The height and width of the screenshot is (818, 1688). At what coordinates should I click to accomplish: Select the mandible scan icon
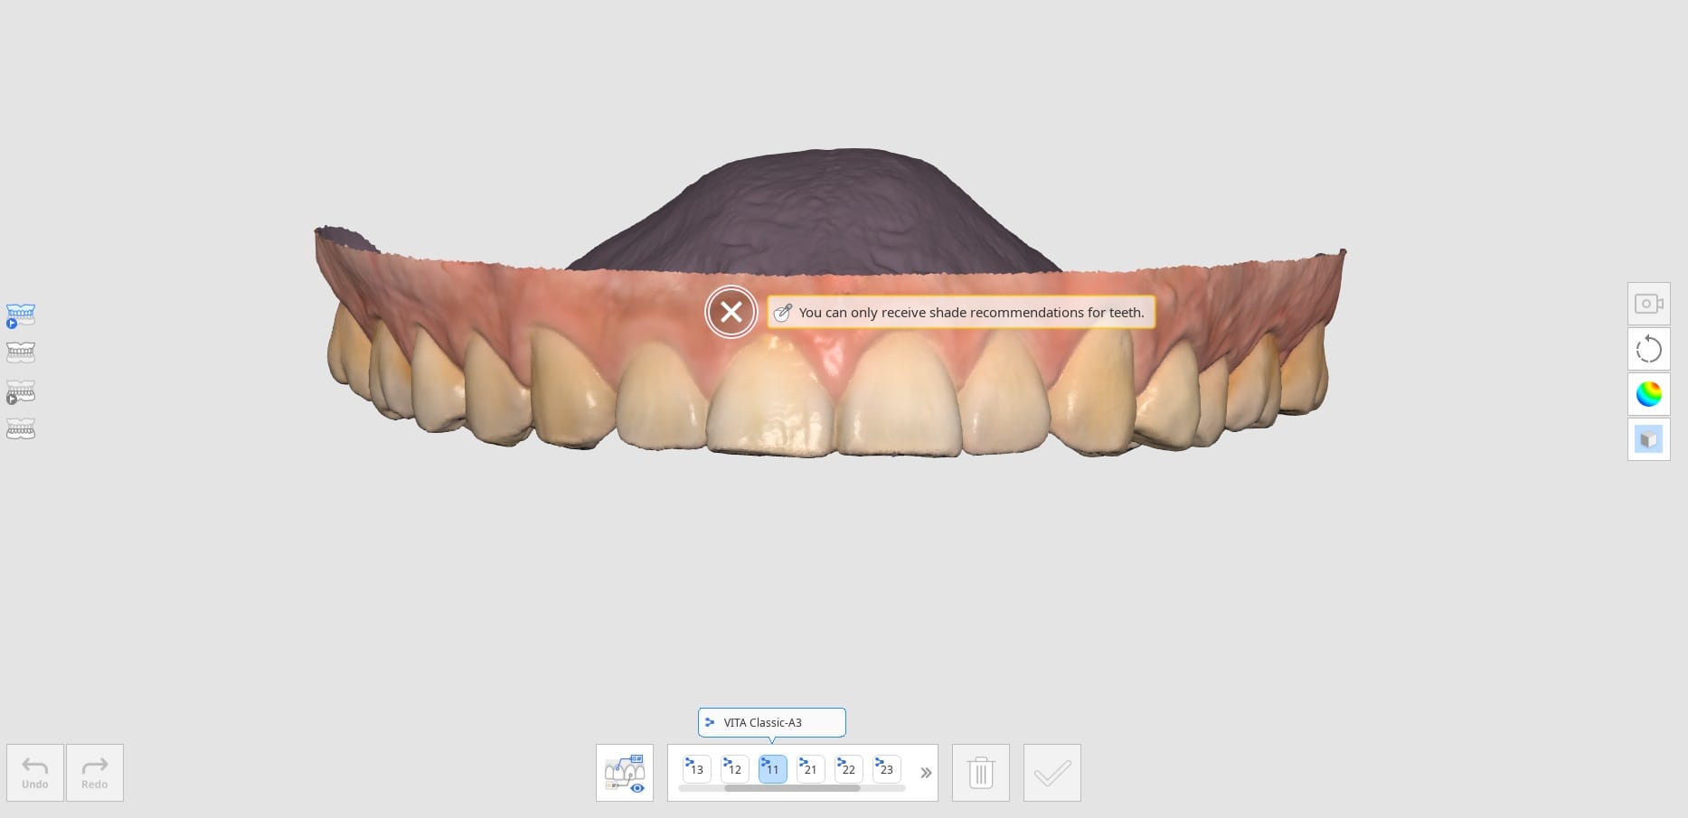coord(21,429)
